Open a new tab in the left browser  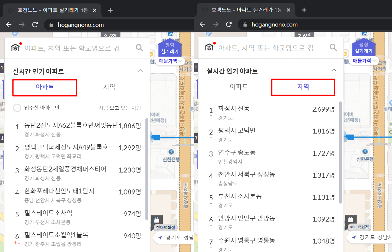click(110, 10)
